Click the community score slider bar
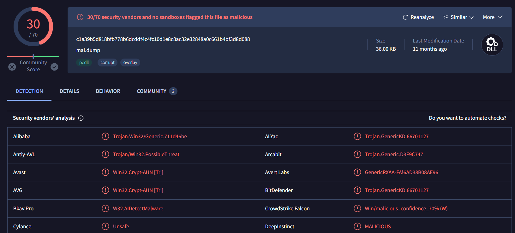515x233 pixels. pyautogui.click(x=33, y=56)
